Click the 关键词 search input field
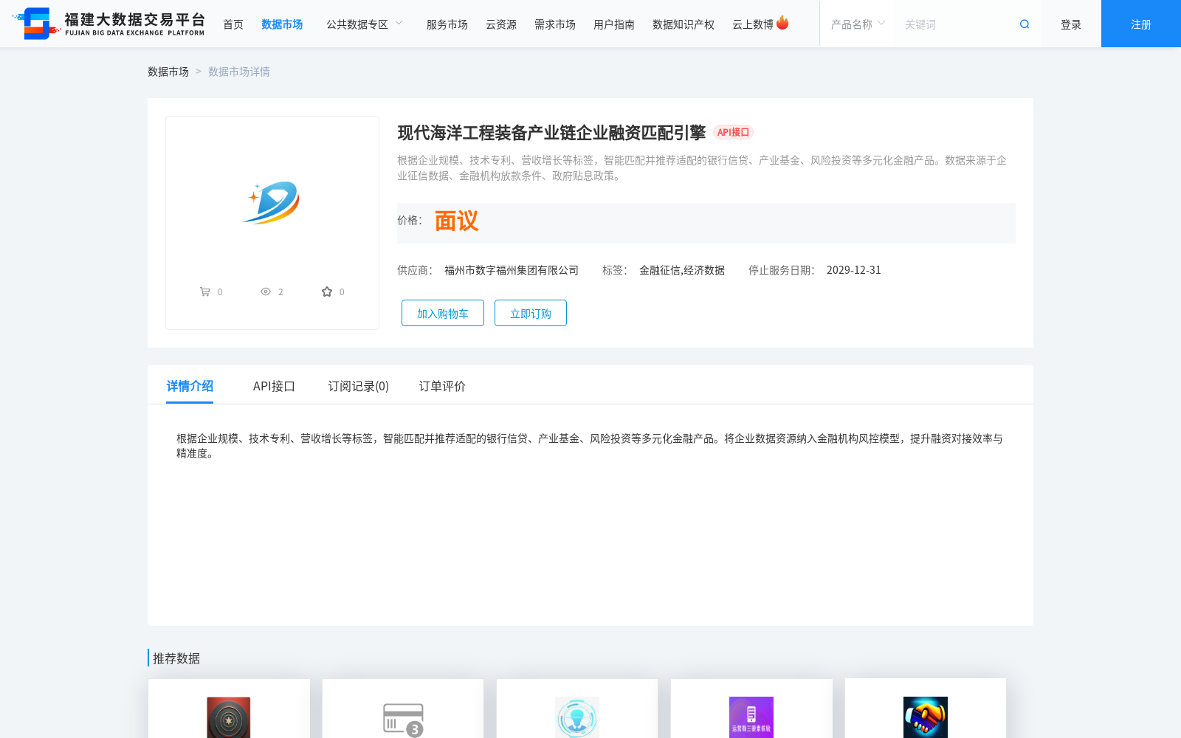1181x738 pixels. [952, 24]
